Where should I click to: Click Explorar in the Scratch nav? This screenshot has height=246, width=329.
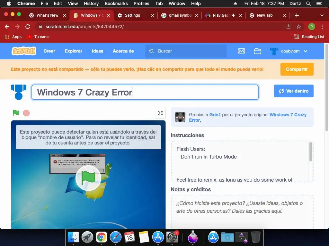[74, 51]
